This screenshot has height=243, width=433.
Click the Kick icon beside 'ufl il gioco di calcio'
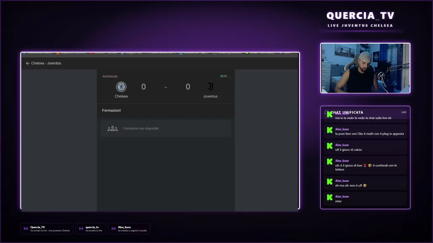(330, 146)
